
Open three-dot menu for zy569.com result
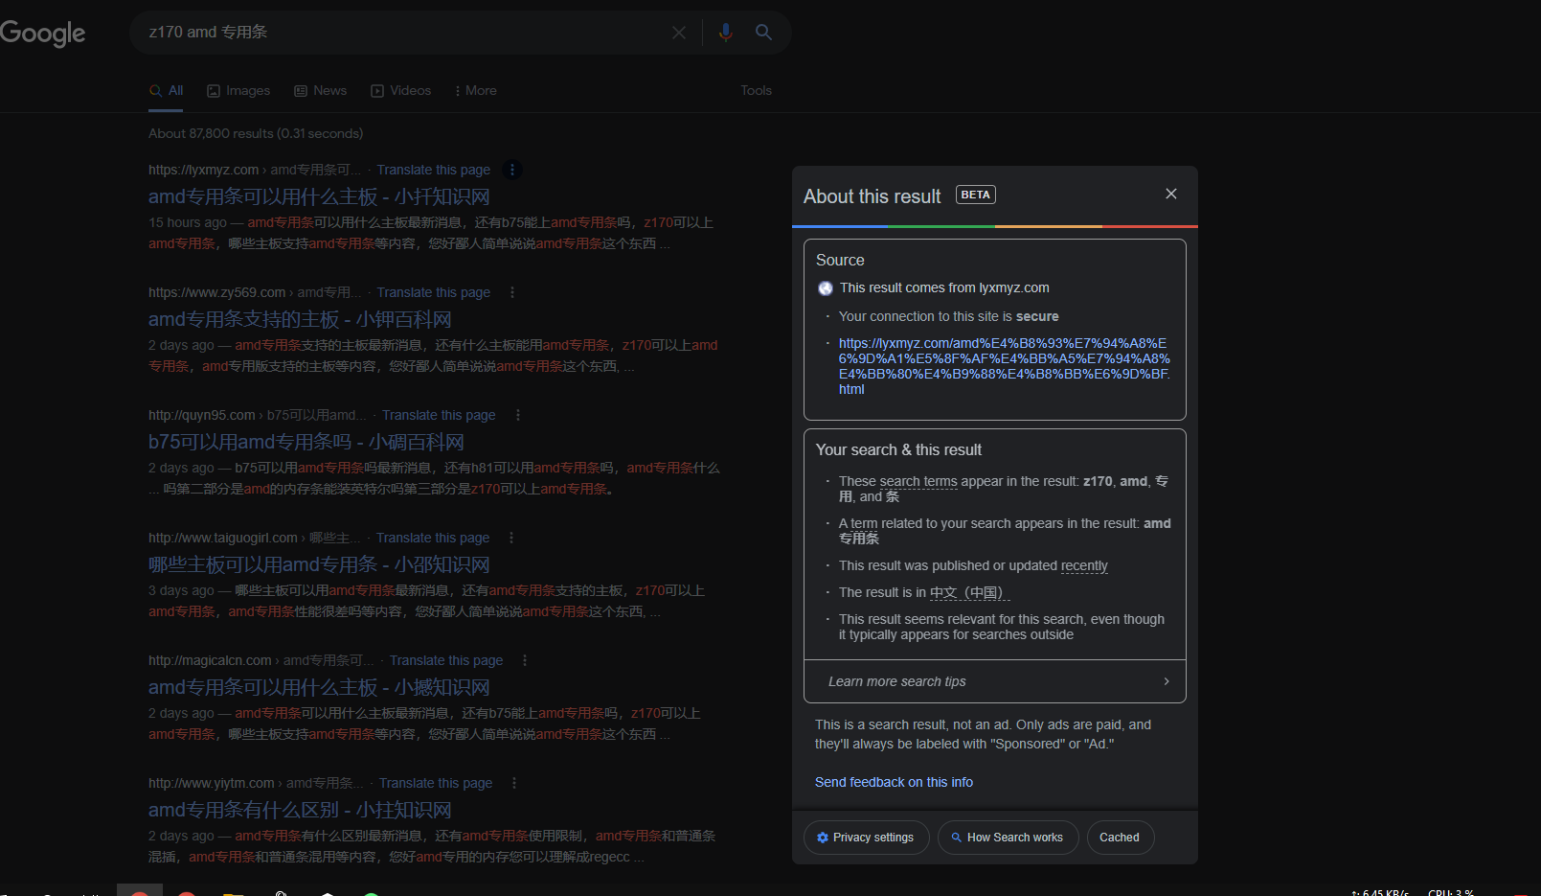[x=512, y=292]
